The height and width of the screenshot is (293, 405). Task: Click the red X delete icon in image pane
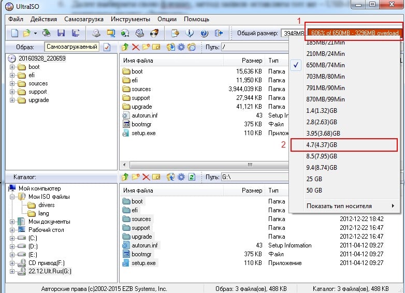[135, 47]
